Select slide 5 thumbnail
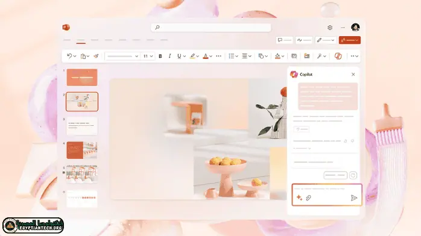 [82, 174]
